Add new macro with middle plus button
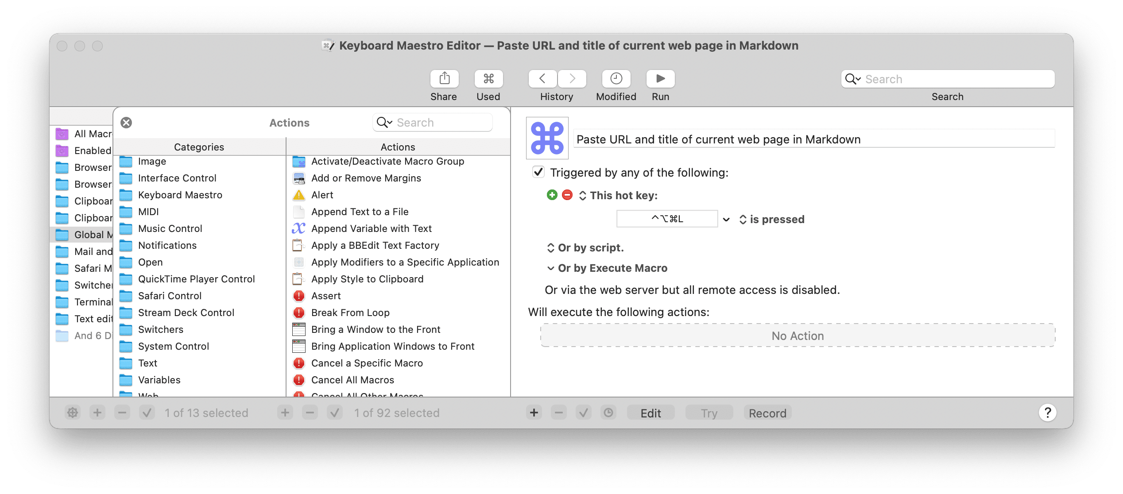This screenshot has height=494, width=1123. (285, 413)
